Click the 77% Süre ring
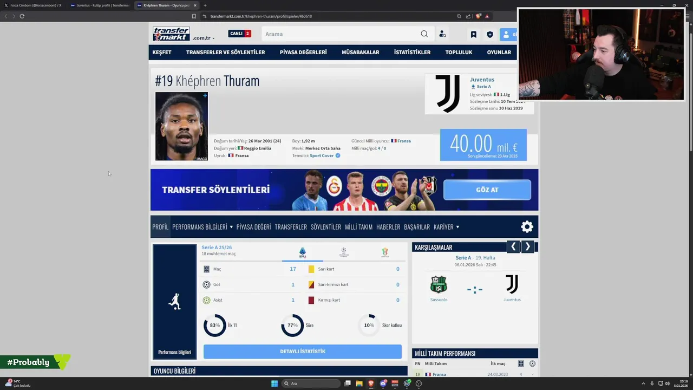The image size is (693, 390). coord(292,326)
